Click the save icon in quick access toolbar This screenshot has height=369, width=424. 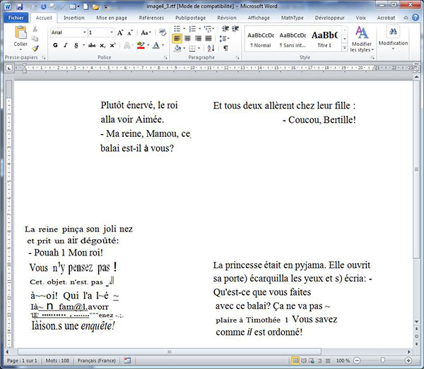[18, 6]
